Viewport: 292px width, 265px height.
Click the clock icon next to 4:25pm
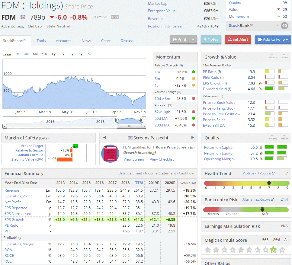tap(95, 17)
